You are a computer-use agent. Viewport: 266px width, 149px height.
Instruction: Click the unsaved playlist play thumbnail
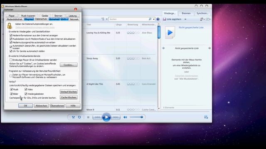point(170,33)
